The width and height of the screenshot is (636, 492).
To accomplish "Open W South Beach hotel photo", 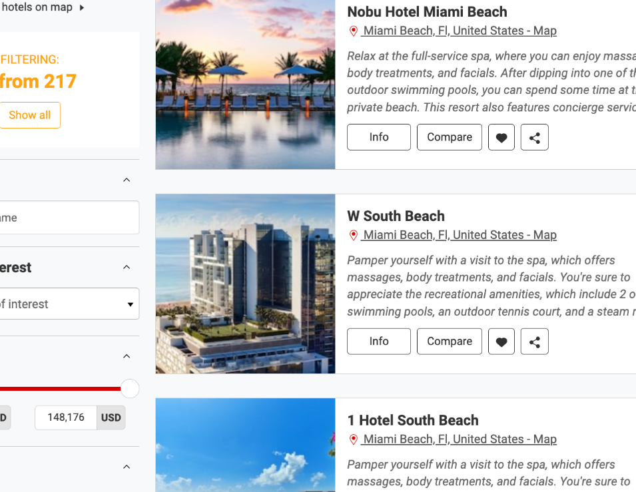I will pyautogui.click(x=245, y=284).
